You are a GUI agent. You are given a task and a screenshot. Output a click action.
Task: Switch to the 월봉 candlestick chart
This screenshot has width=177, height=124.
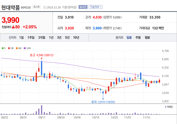click(147, 37)
